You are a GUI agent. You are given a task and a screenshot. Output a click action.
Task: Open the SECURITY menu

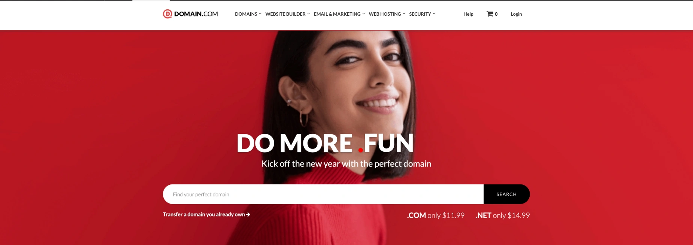(420, 14)
